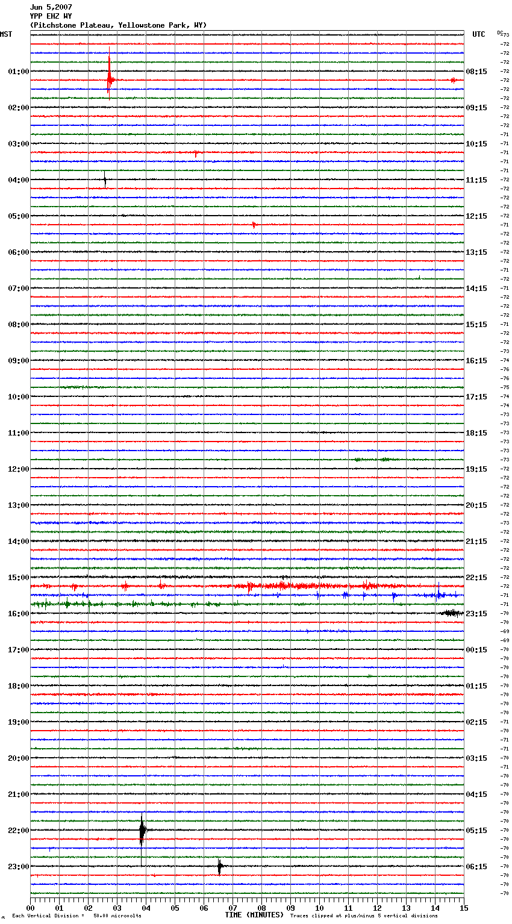Select the MST hour label "23:00"
Viewport: 512px width, 924px height.
[18, 866]
